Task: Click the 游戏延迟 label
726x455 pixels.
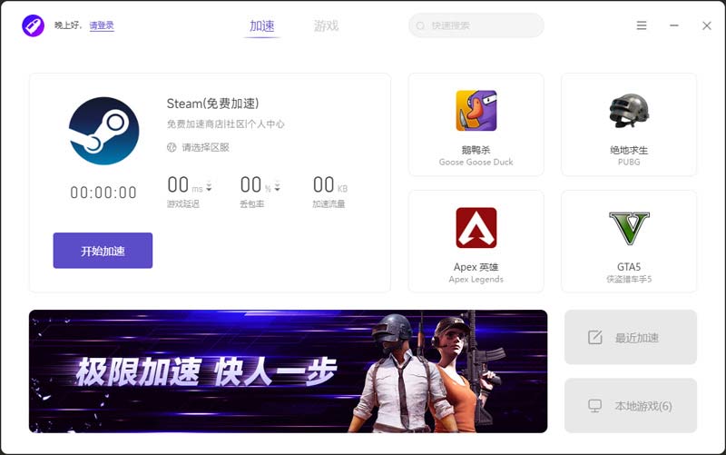Action: [x=183, y=203]
